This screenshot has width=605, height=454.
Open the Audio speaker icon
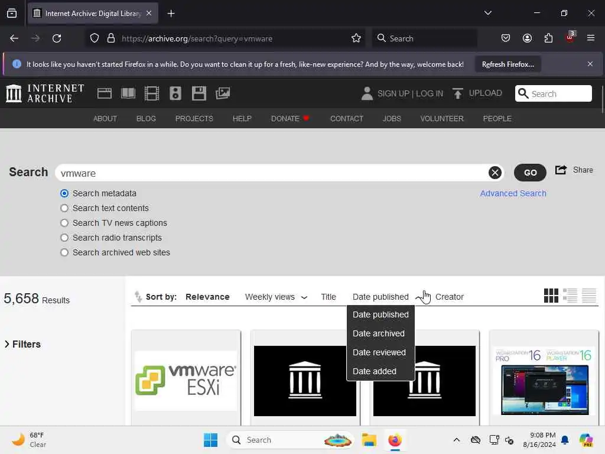(x=175, y=93)
